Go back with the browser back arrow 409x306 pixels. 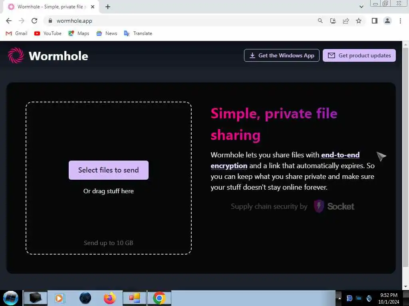9,21
